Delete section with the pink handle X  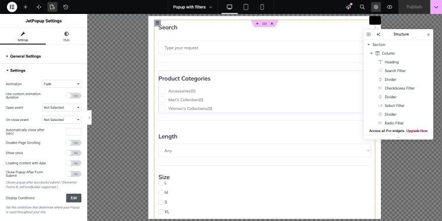(x=272, y=24)
